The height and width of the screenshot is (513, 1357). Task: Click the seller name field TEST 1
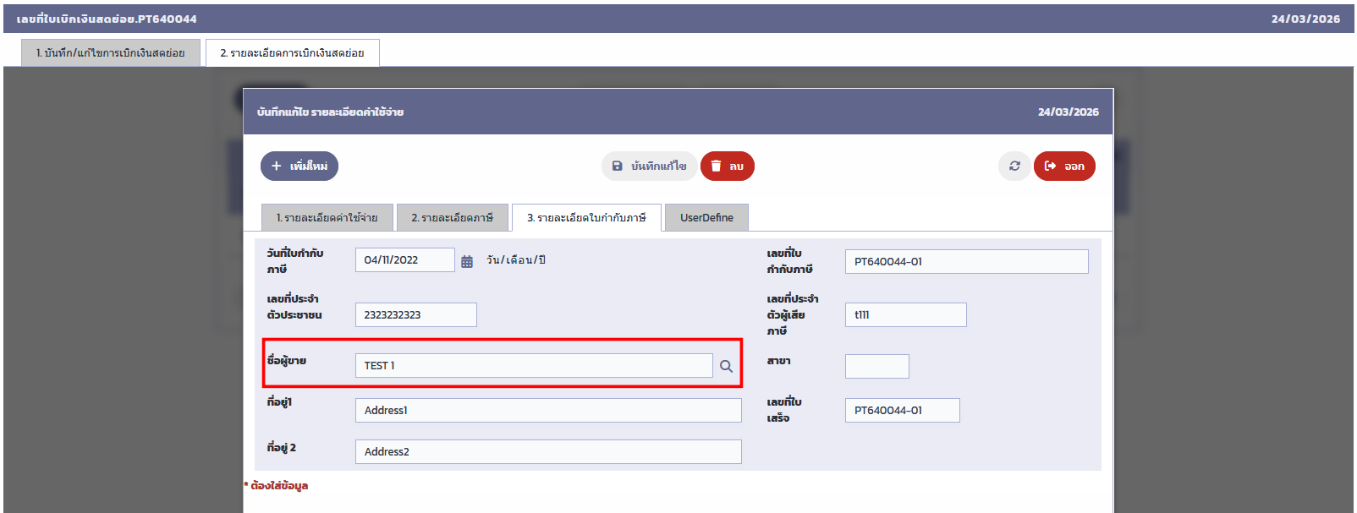[533, 366]
